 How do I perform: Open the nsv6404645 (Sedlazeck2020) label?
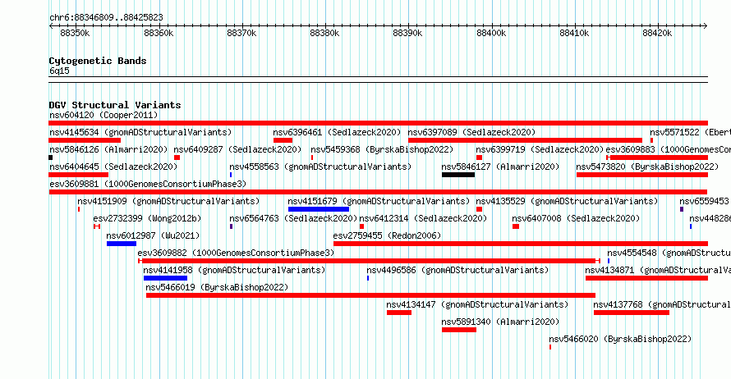coord(113,167)
